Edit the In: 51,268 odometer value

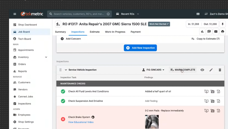point(193,24)
